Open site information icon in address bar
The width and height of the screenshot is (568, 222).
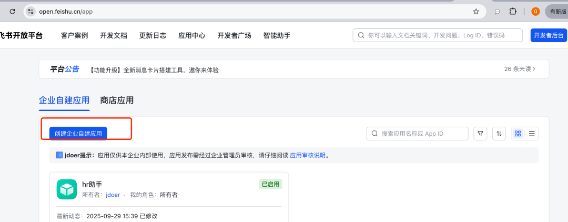click(x=31, y=11)
